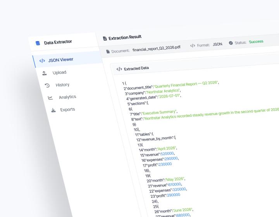Click the revenue value 610000
The height and width of the screenshot is (217, 279).
[x=175, y=185]
